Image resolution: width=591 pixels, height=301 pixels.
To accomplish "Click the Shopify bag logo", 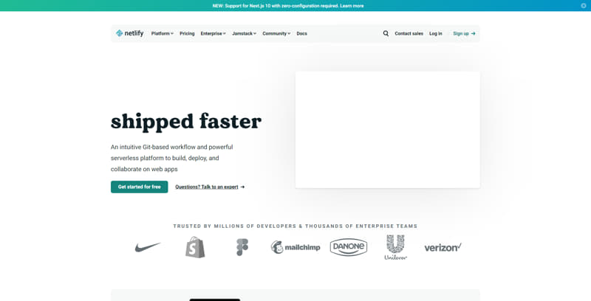I will tap(195, 247).
